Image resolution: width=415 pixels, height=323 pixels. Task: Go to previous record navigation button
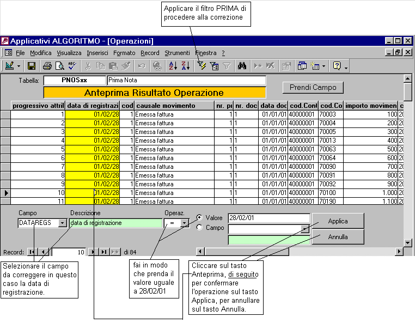[44, 252]
